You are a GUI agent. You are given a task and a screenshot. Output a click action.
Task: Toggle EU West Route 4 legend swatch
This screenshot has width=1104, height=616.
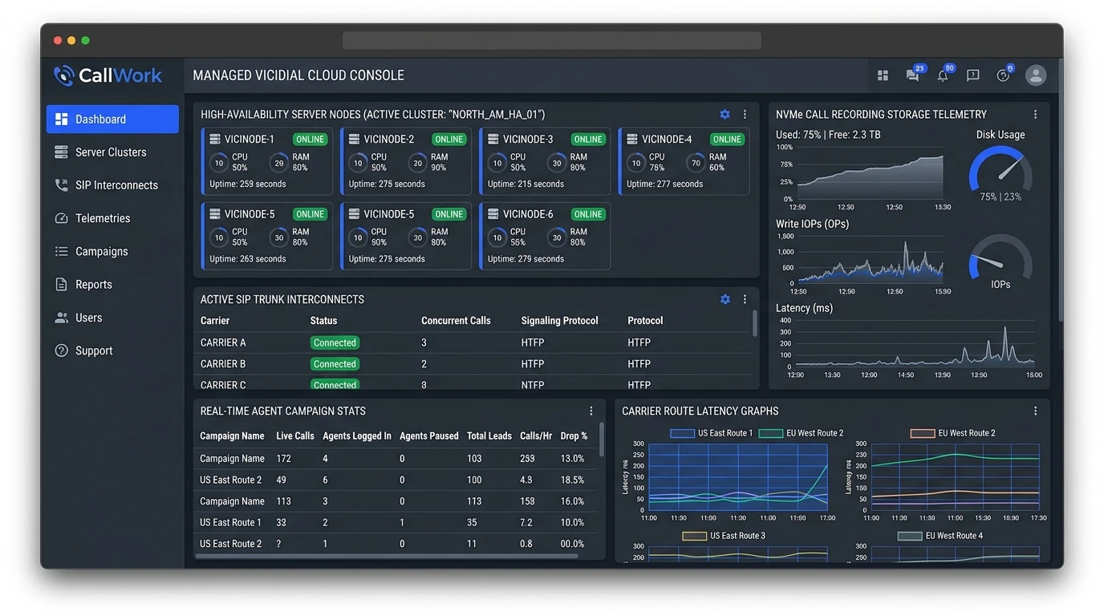pos(910,536)
